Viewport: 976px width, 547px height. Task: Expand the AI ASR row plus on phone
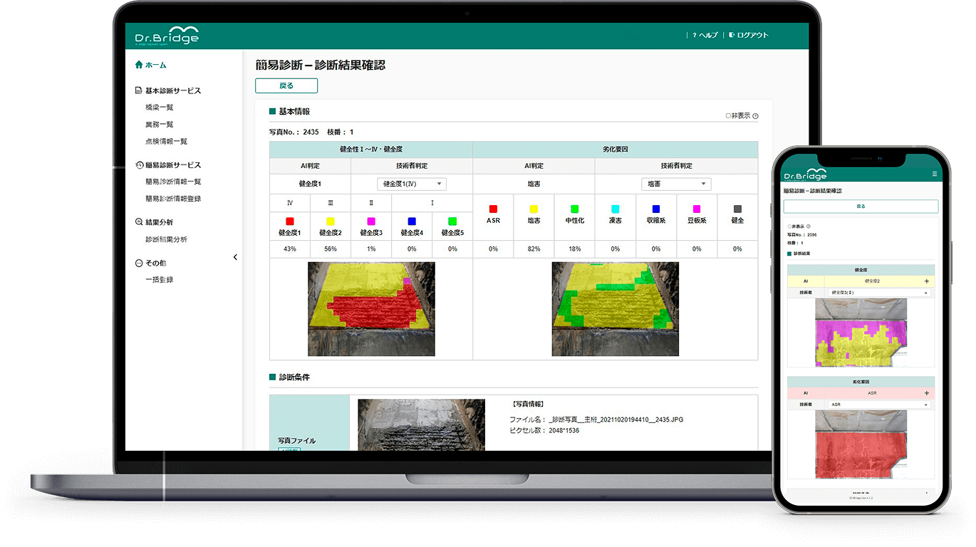coord(926,393)
